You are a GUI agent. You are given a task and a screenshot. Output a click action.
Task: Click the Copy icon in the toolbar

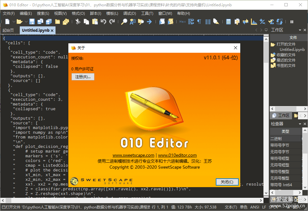[86, 21]
